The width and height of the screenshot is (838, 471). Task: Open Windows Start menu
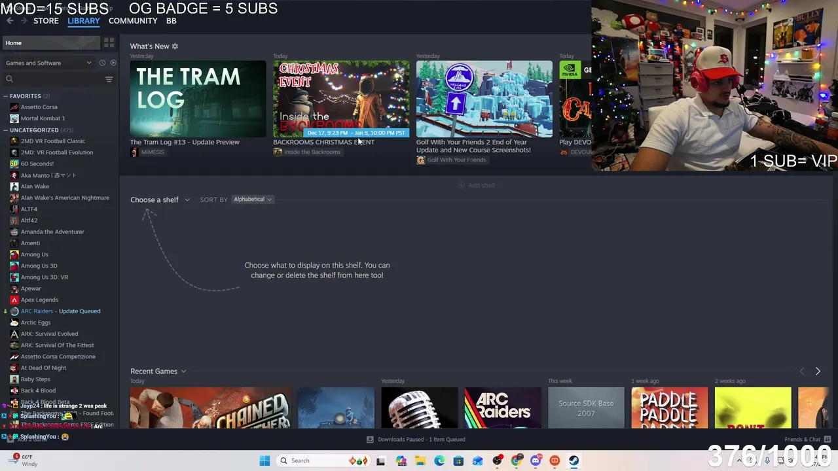(264, 461)
